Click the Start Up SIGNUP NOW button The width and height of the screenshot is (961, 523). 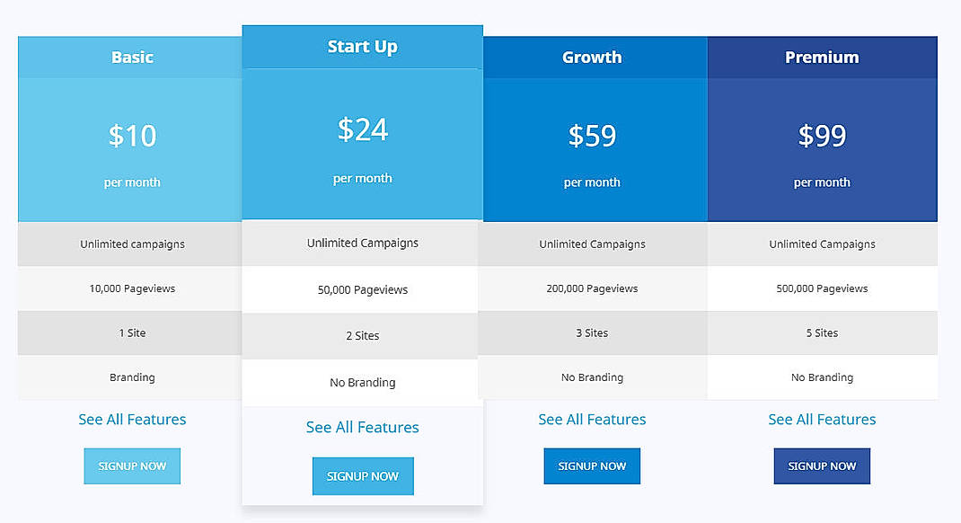click(363, 475)
